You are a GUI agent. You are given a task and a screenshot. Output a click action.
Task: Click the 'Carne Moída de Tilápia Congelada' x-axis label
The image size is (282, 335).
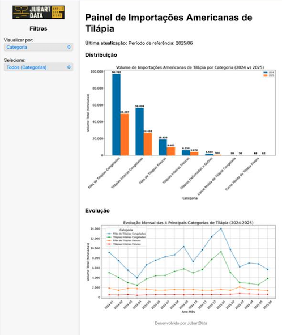(216, 176)
